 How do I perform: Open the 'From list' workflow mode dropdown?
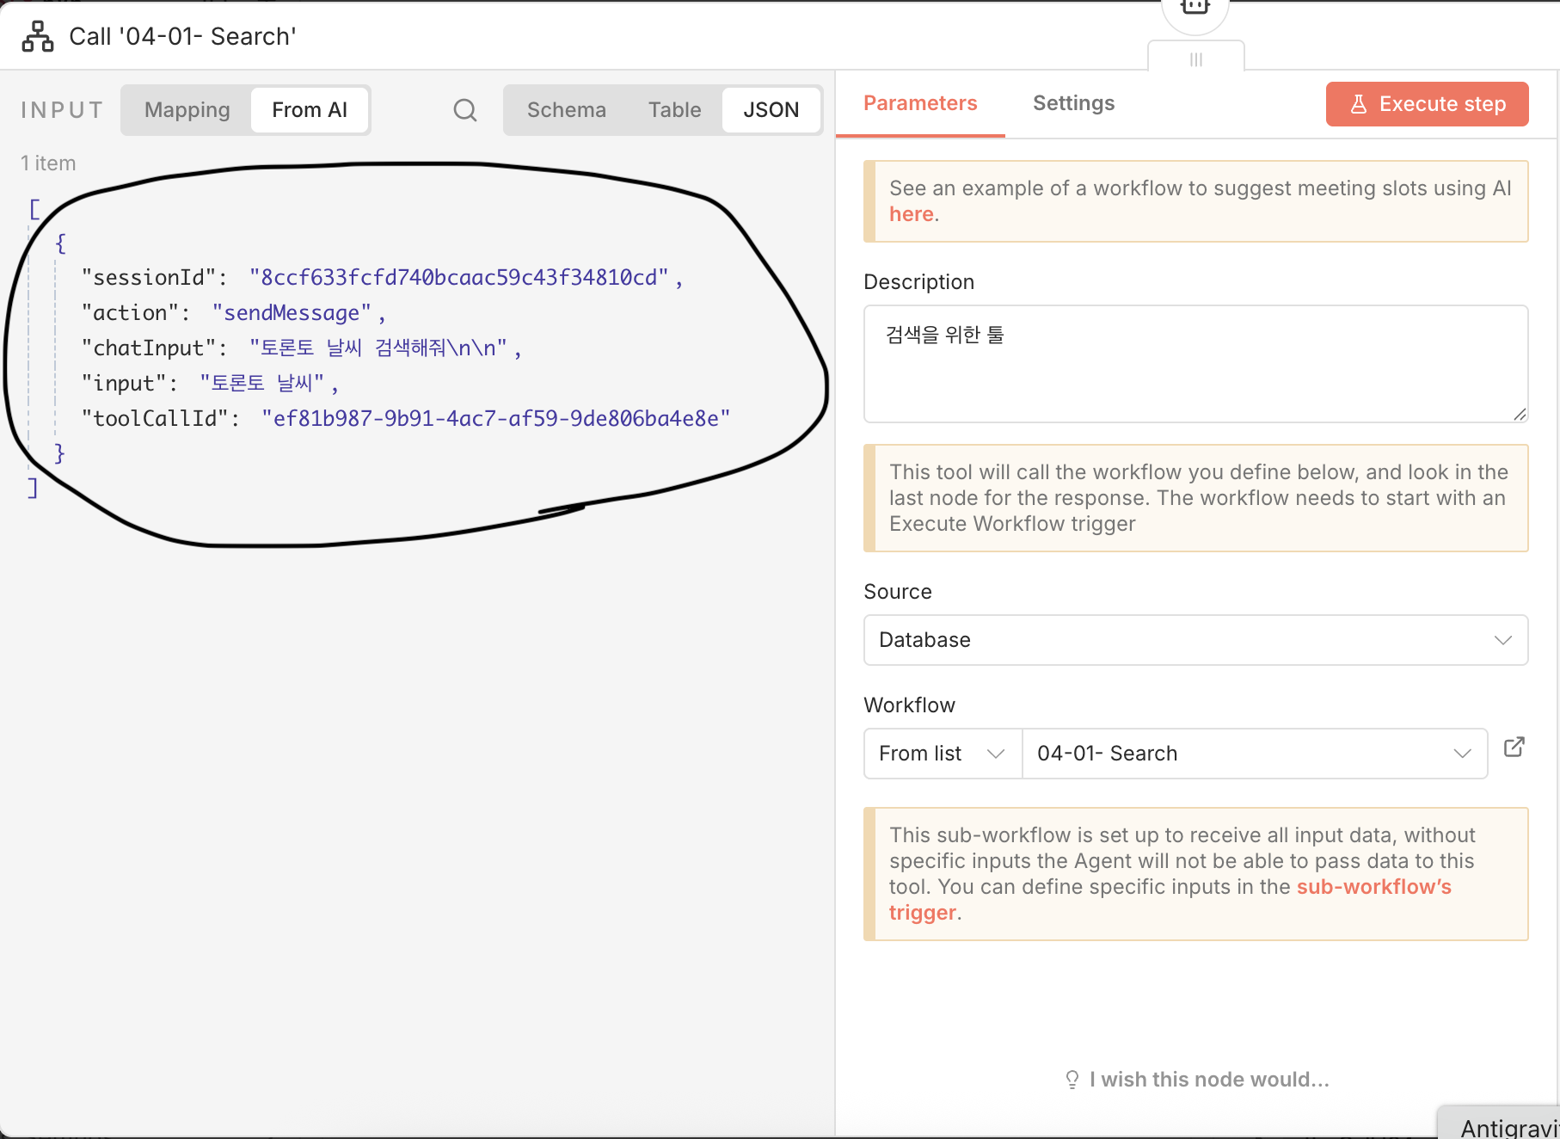[941, 753]
